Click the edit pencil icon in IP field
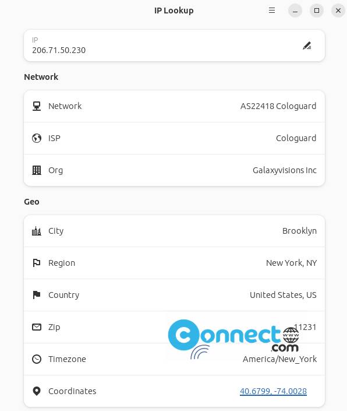Image resolution: width=347 pixels, height=411 pixels. (x=307, y=45)
